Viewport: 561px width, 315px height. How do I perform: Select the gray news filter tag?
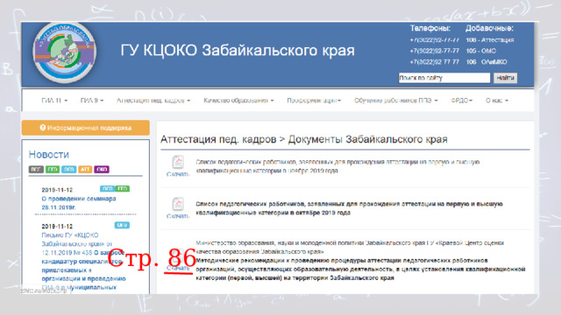coord(36,169)
